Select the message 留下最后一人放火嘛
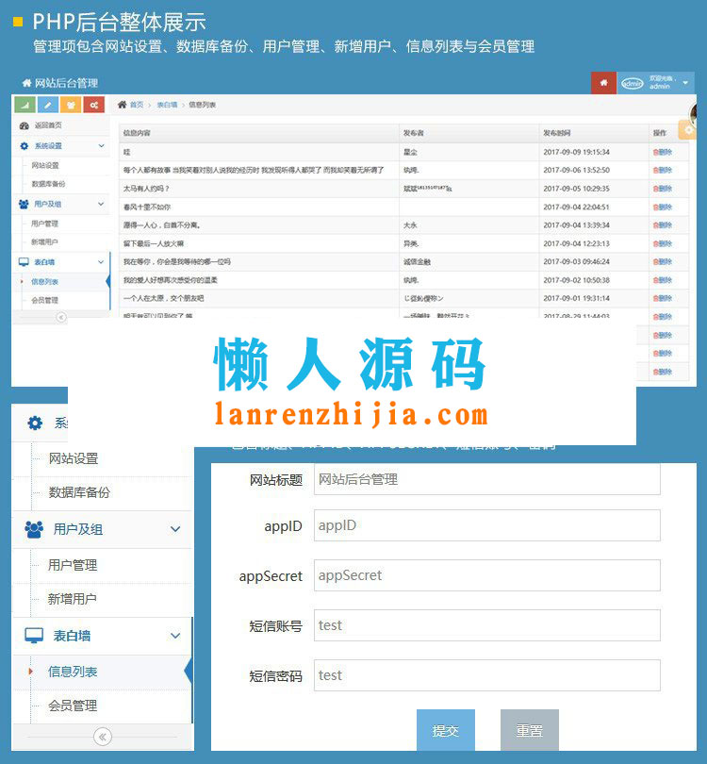 (154, 243)
